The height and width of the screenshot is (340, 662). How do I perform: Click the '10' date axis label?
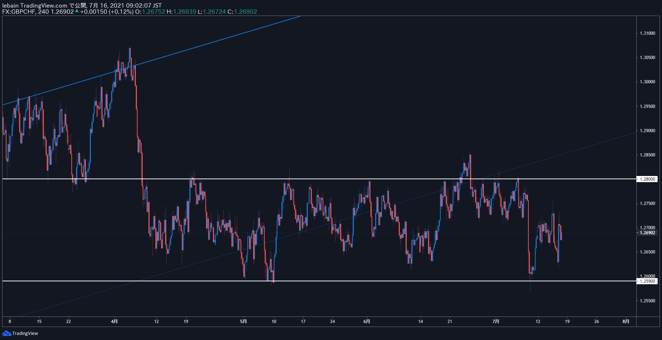click(274, 321)
